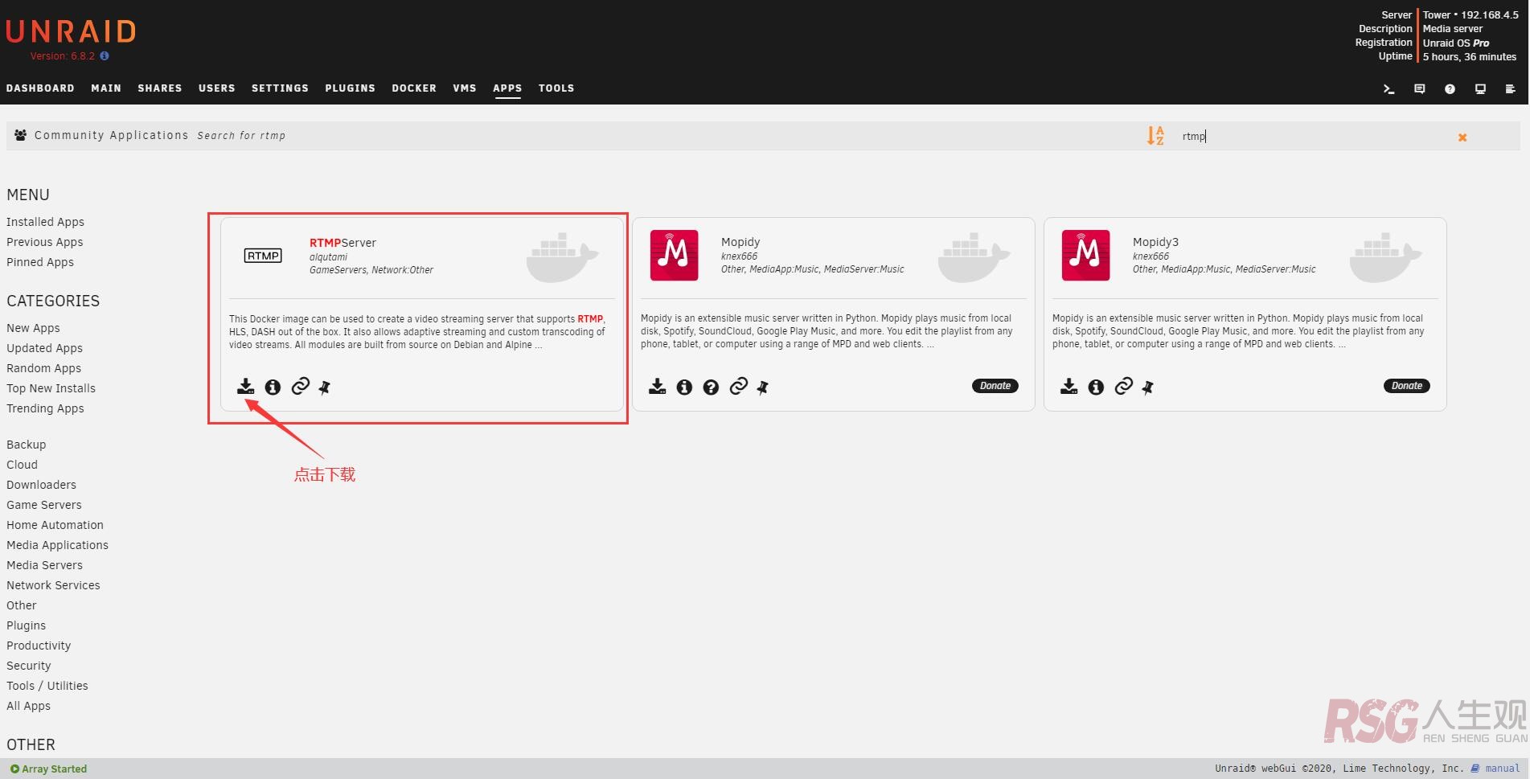Open the Media Applications category
Image resolution: width=1530 pixels, height=779 pixels.
click(x=58, y=545)
